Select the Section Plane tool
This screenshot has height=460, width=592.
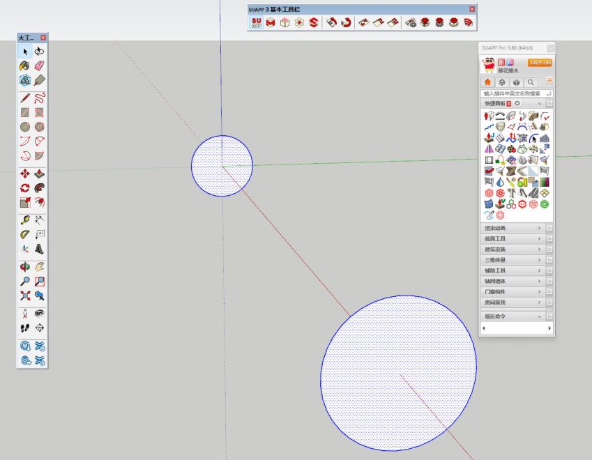(39, 328)
